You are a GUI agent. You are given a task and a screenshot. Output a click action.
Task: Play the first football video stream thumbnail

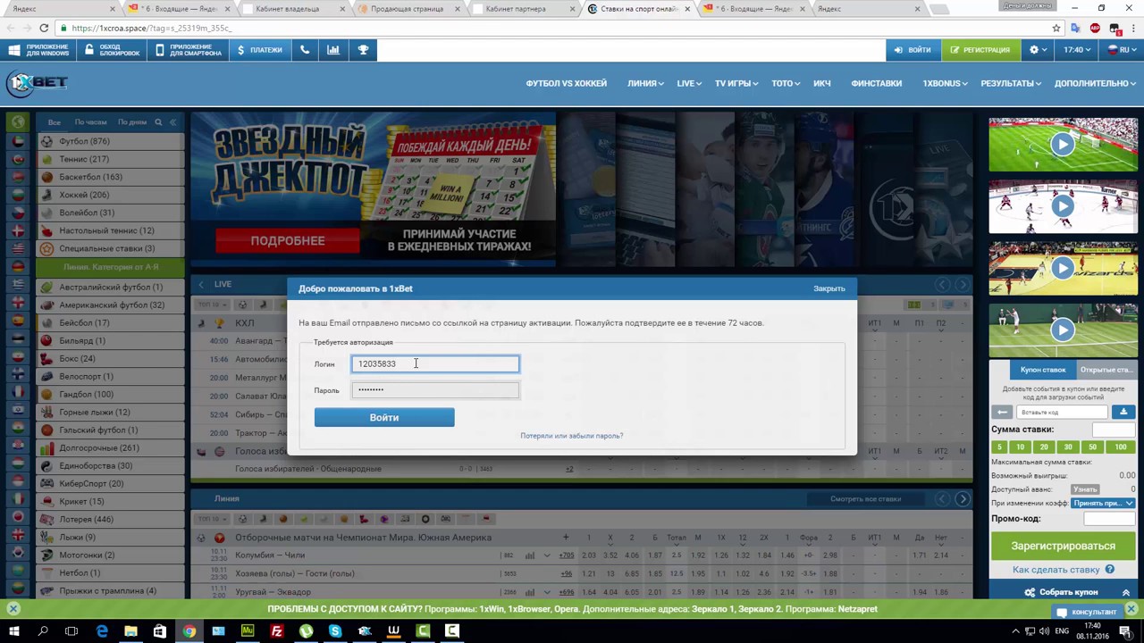pos(1062,144)
